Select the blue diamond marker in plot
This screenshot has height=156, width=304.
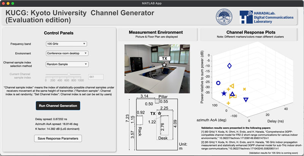(x=229, y=66)
